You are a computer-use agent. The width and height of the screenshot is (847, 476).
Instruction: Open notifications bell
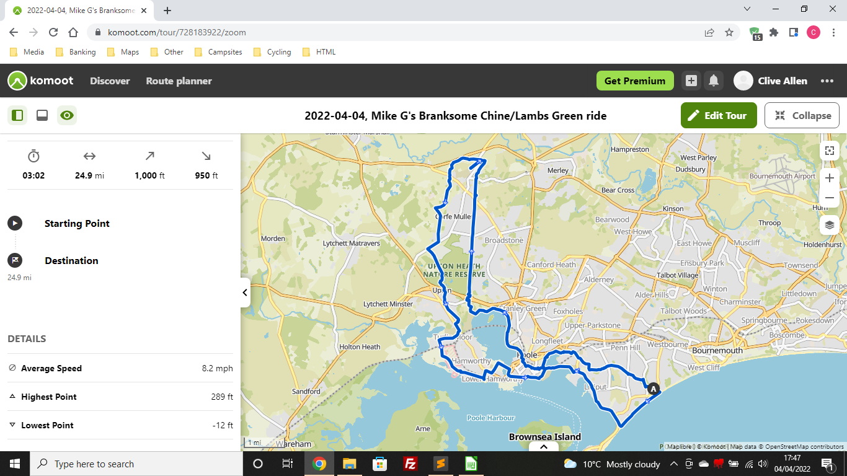point(714,81)
